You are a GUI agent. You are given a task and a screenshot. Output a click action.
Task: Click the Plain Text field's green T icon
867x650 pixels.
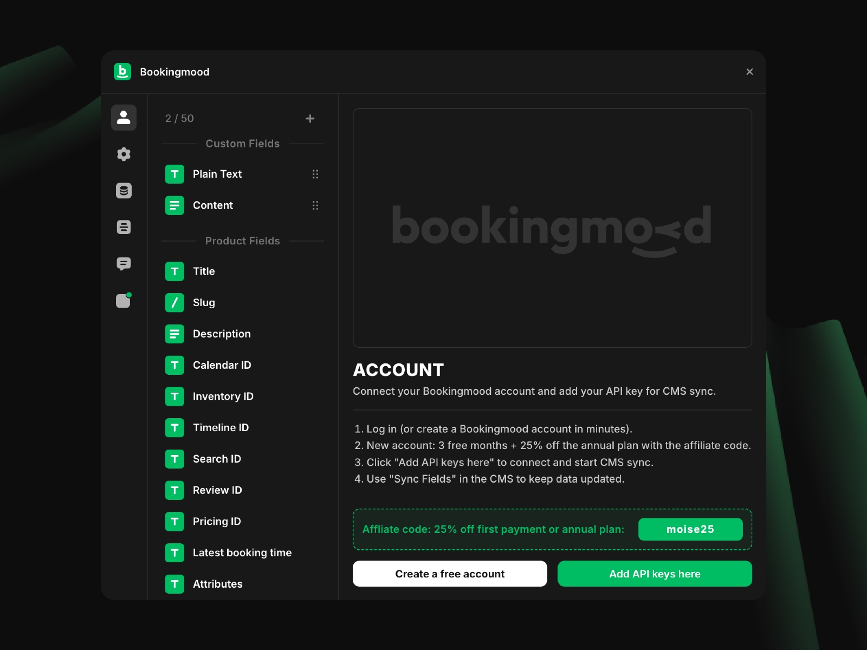pyautogui.click(x=174, y=174)
